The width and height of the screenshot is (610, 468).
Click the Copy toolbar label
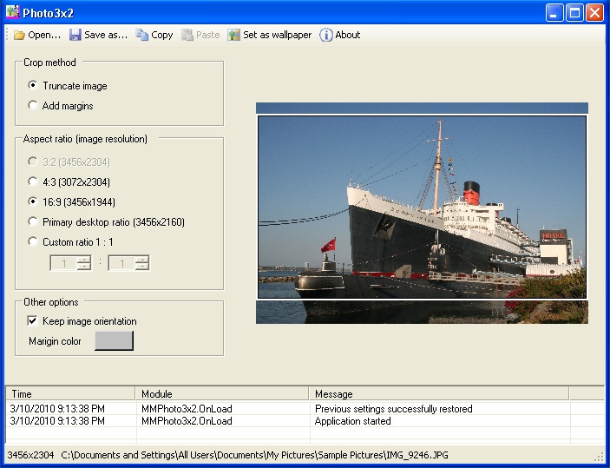(162, 35)
